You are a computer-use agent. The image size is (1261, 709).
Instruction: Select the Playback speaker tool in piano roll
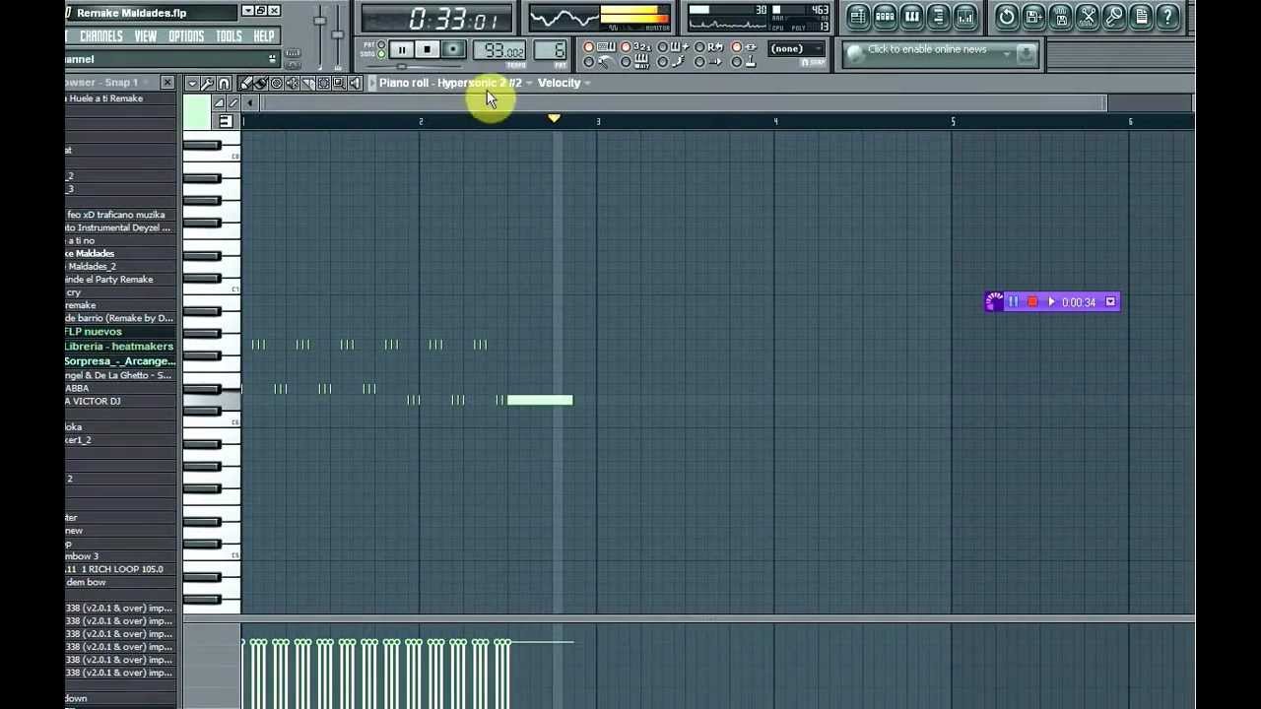(355, 83)
